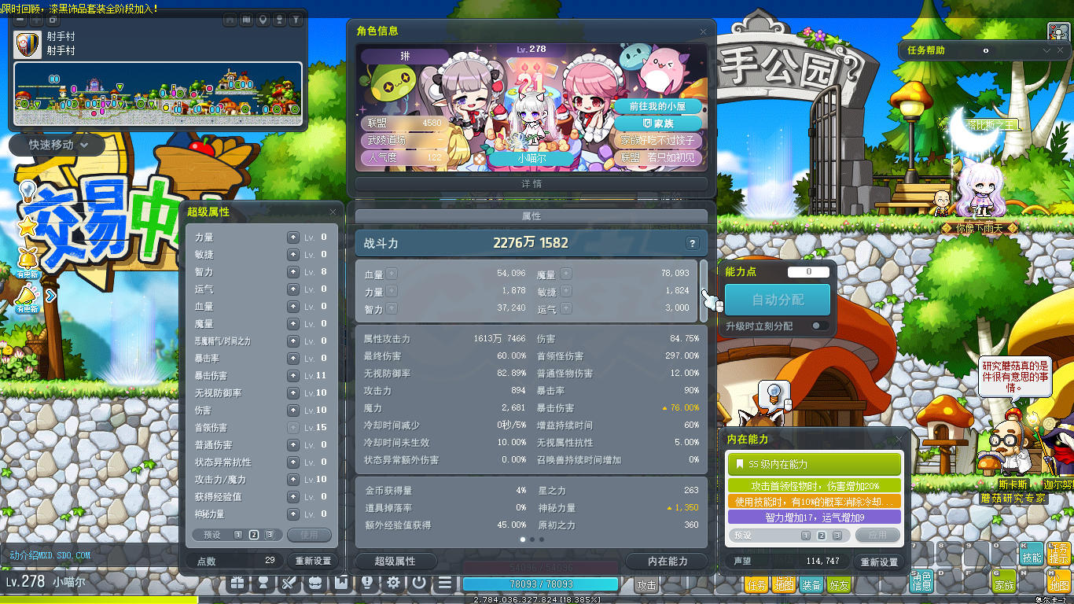1074x604 pixels.
Task: Raise 攻击力/魔力 with its arrow in 超级属性
Action: tap(293, 479)
